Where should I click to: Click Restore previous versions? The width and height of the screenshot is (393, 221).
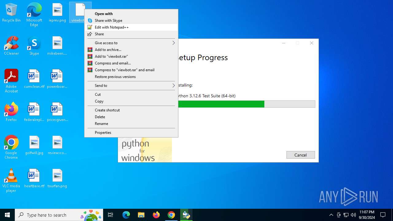131,77
